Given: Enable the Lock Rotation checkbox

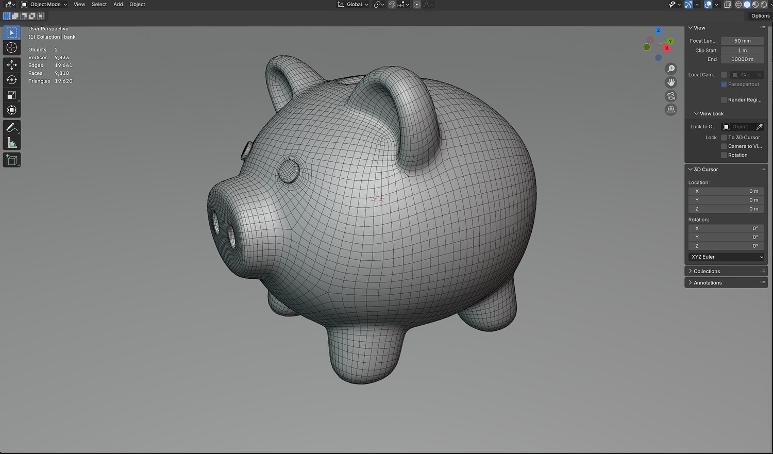Looking at the screenshot, I should [x=724, y=155].
